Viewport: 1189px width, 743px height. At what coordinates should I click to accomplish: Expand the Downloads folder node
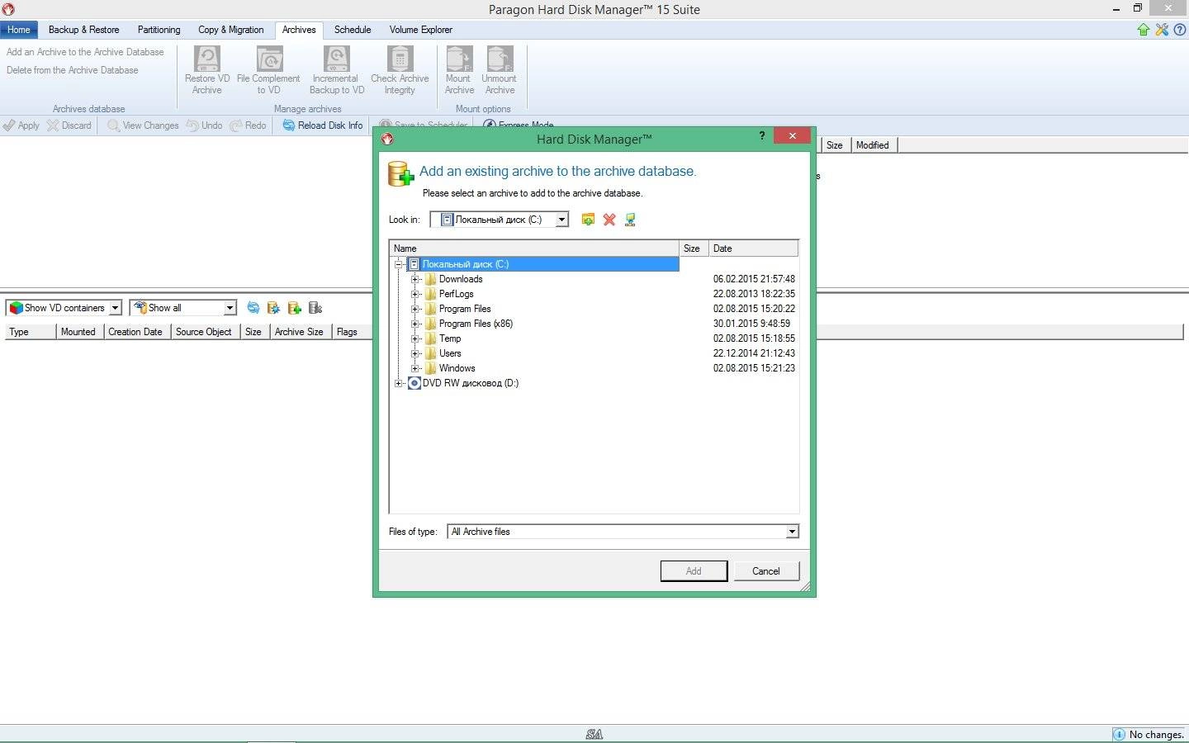415,279
